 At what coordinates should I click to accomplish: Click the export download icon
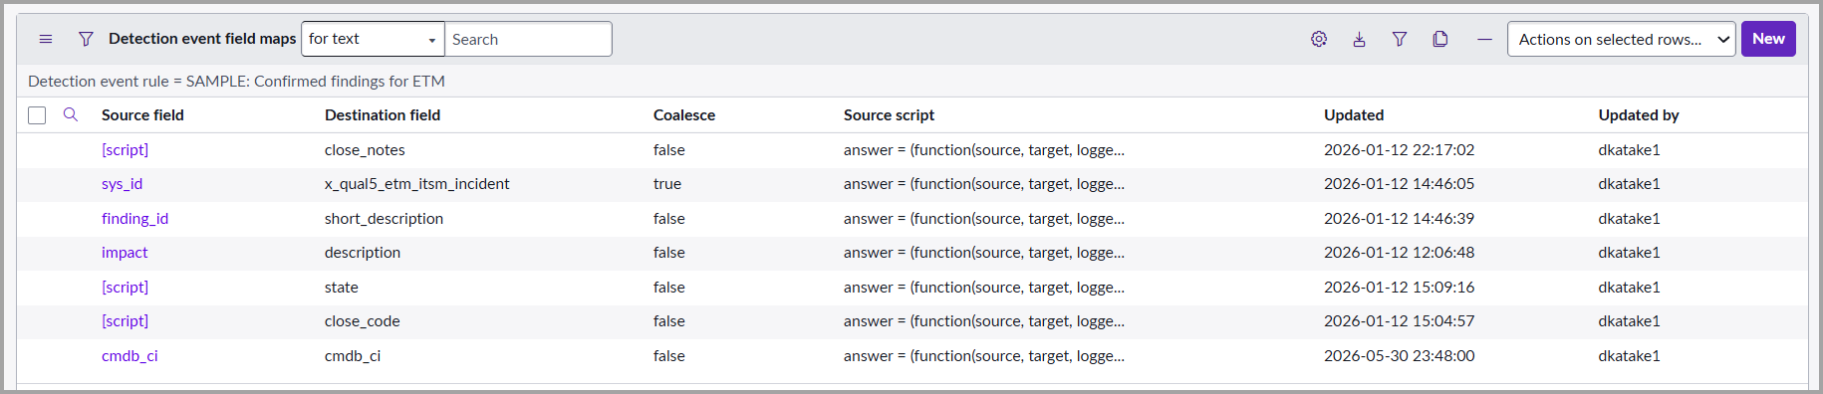tap(1359, 39)
